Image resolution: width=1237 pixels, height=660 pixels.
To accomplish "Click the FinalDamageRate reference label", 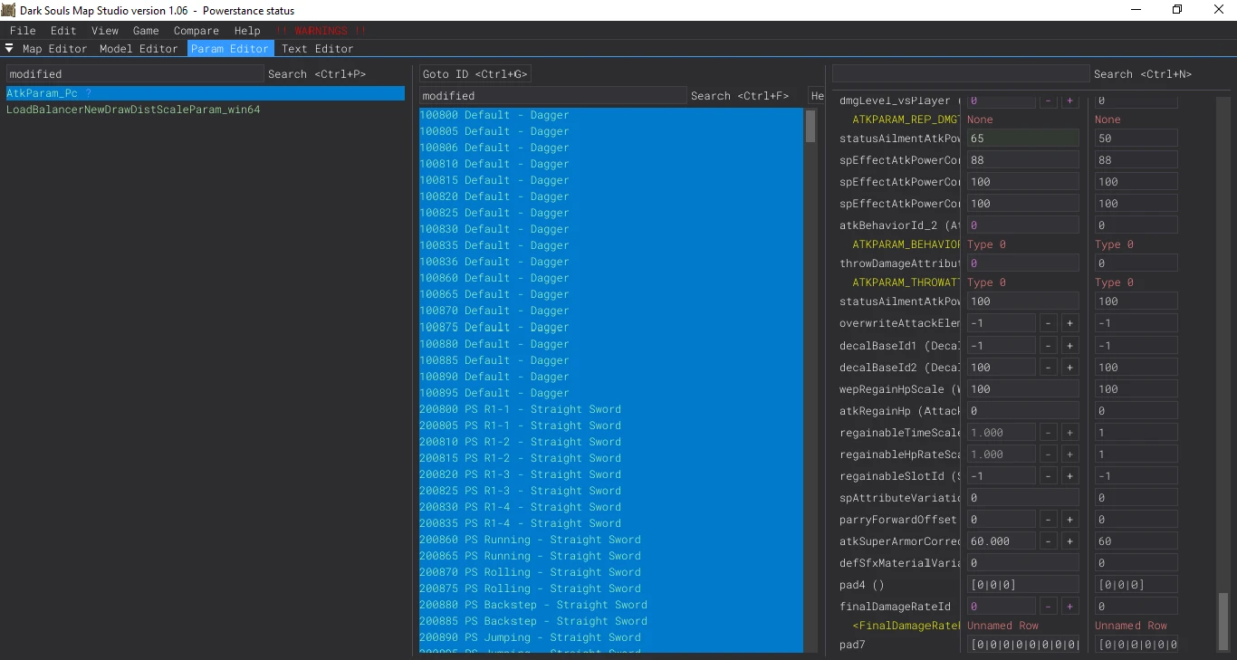I will point(906,626).
